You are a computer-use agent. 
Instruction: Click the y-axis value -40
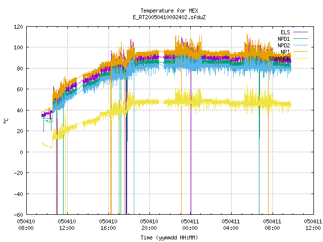[x=18, y=194]
